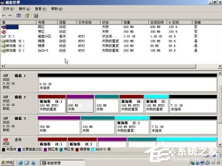The width and height of the screenshot is (222, 166).
Task: Select the 磁盘 3 disk icon
Action: coord(6,118)
